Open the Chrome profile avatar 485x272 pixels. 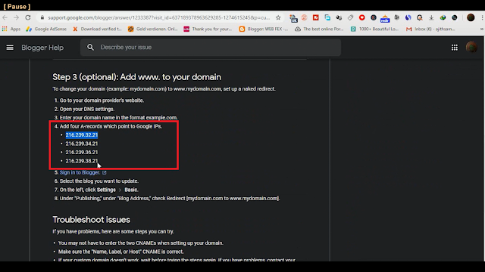point(471,17)
